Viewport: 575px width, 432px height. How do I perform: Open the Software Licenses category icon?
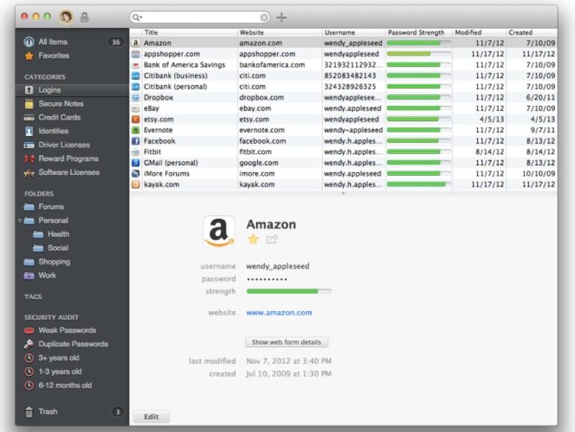tap(29, 173)
